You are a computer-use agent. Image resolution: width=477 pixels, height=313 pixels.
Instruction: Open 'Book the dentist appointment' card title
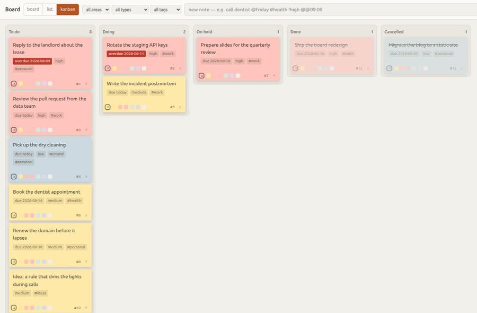(47, 192)
